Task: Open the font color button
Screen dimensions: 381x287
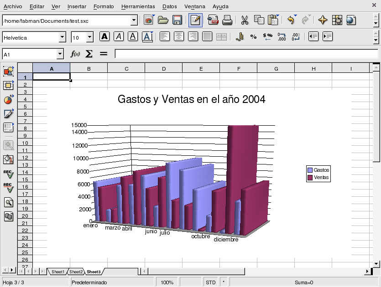Action: coord(147,36)
